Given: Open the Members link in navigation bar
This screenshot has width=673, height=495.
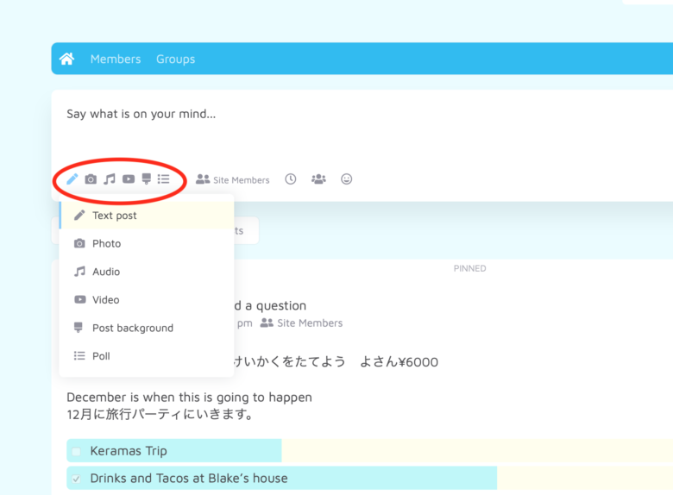Looking at the screenshot, I should click(x=115, y=59).
